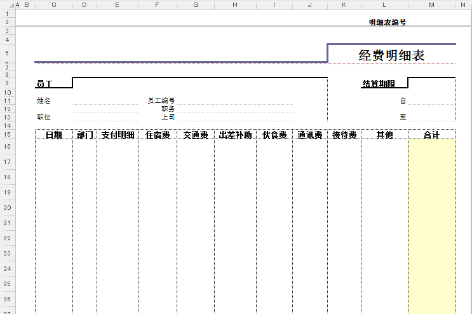Image resolution: width=472 pixels, height=314 pixels.
Task: Click the 明细表编号 label cell
Action: click(387, 22)
